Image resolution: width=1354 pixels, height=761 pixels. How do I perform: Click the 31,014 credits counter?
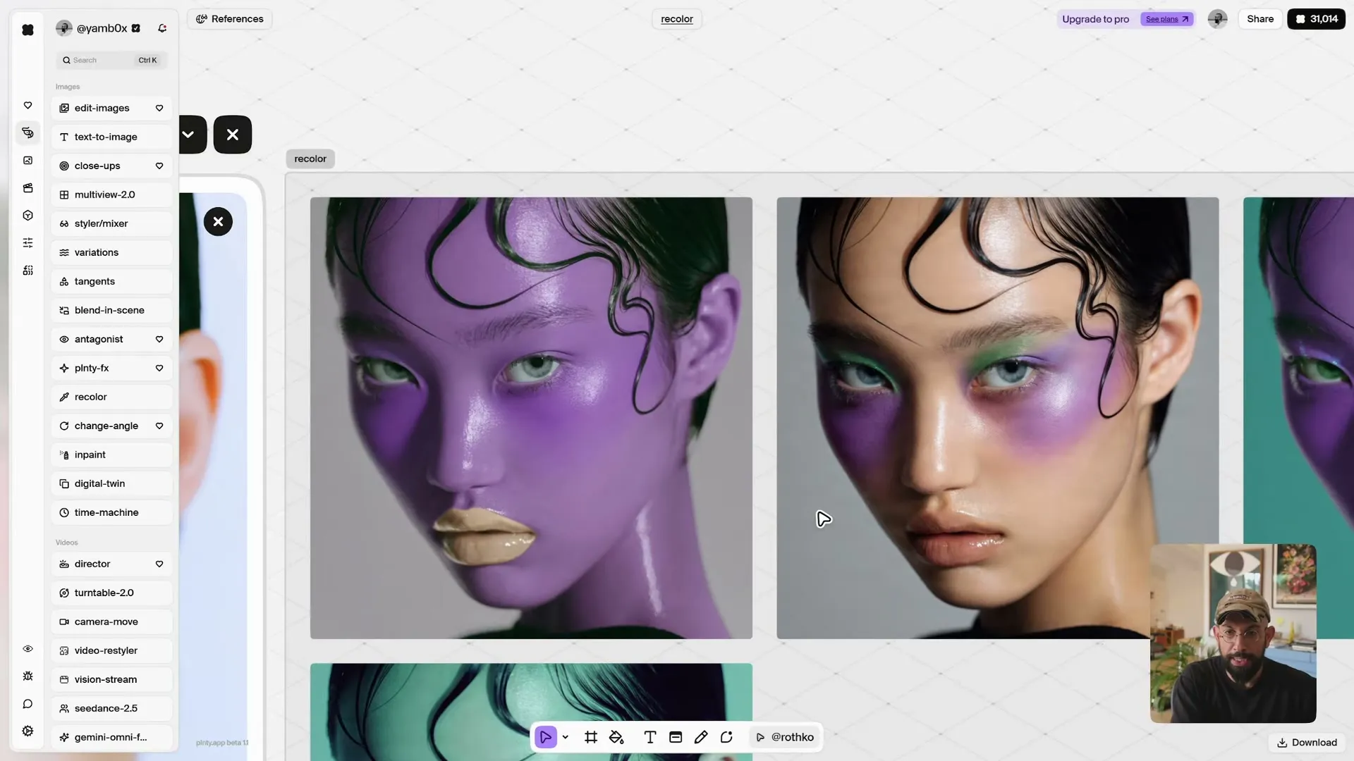click(1316, 19)
